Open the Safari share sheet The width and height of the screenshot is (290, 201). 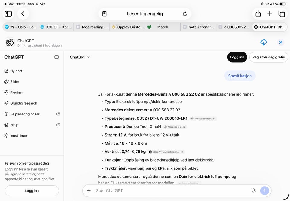point(258,14)
